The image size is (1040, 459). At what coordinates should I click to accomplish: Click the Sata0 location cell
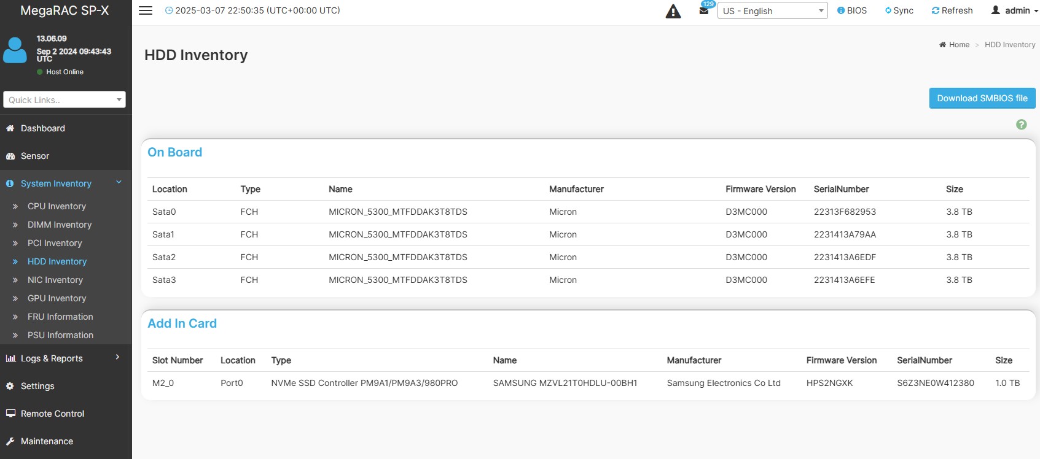tap(164, 212)
